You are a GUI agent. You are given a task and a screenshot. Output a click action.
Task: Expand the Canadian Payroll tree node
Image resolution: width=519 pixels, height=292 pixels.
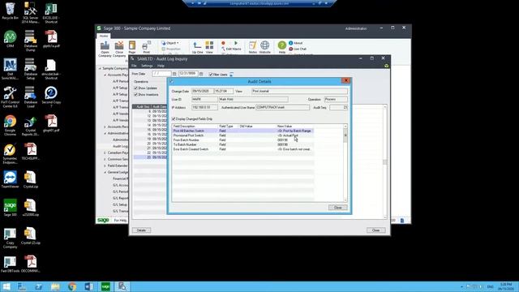[105, 152]
